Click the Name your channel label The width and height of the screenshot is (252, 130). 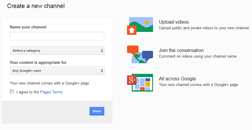[28, 27]
